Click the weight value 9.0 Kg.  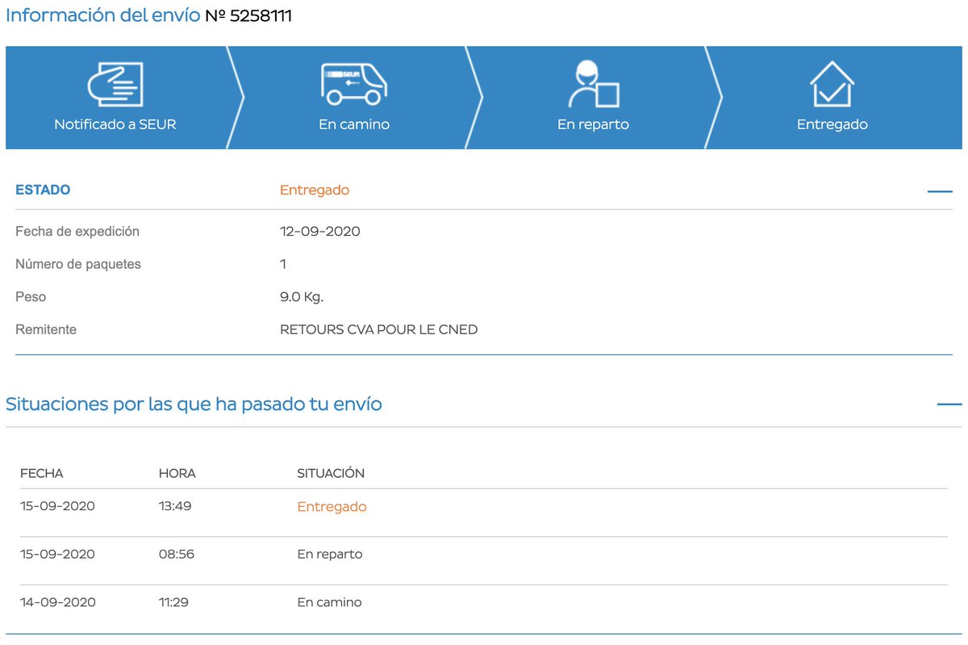coord(302,297)
